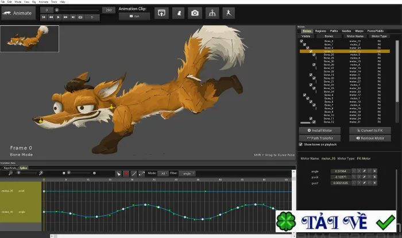Toggle the loop playback icon

pyautogui.click(x=80, y=17)
